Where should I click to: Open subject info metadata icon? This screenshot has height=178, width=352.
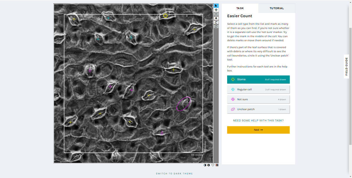tap(209, 165)
